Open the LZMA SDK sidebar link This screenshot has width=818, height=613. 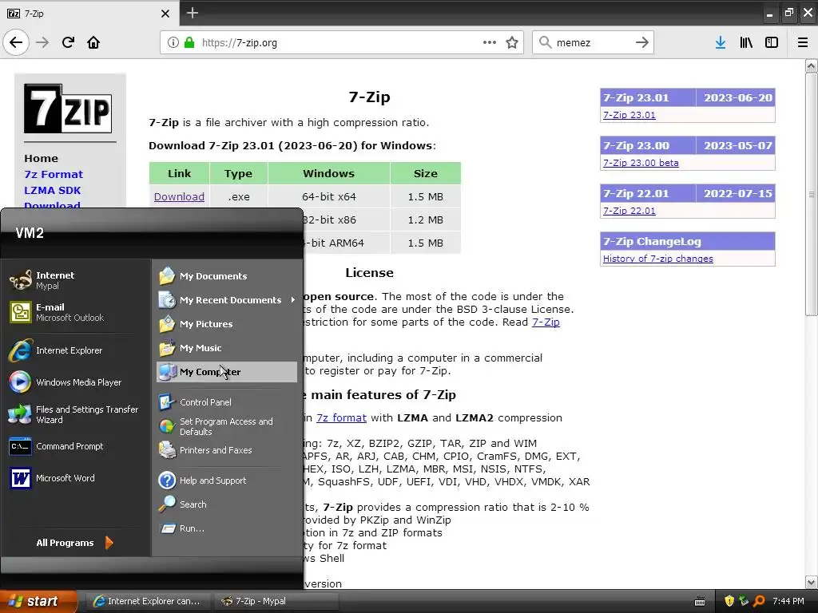[52, 190]
